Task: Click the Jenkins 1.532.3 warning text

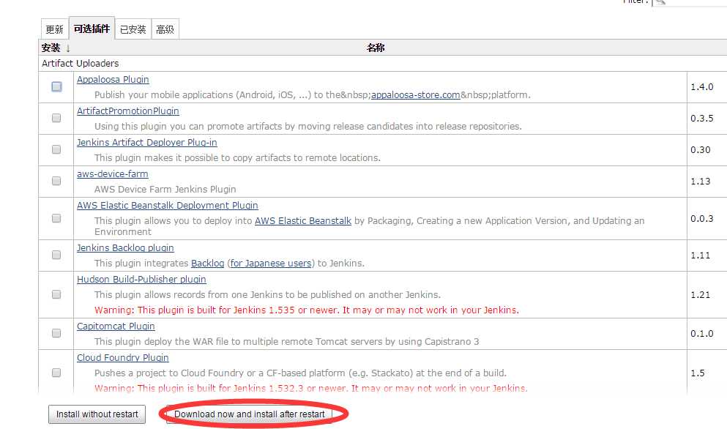Action: point(310,388)
